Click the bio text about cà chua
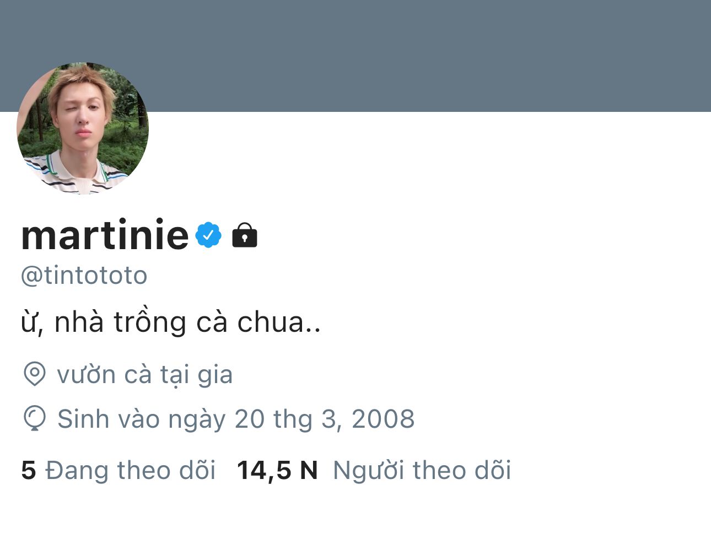 171,322
